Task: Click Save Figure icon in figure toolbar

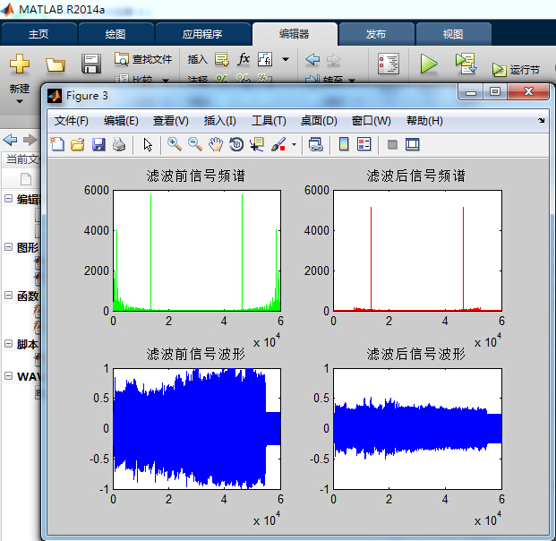Action: 98,144
